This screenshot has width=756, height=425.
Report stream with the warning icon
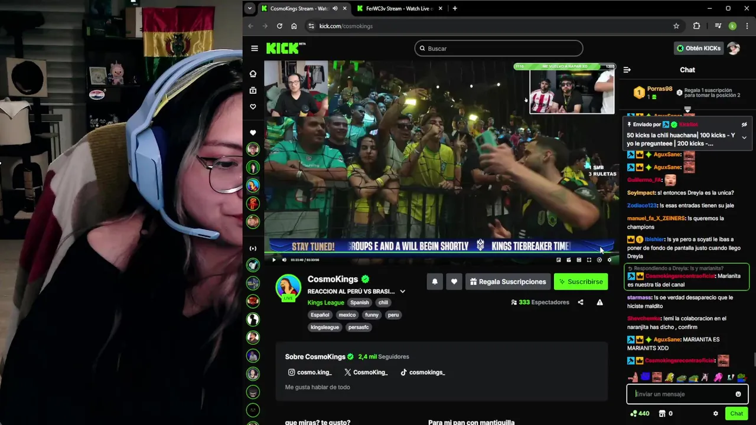point(599,302)
